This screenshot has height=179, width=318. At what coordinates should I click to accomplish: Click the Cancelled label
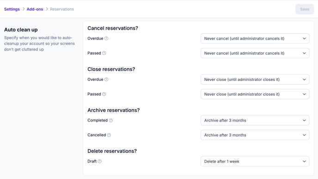(x=97, y=135)
